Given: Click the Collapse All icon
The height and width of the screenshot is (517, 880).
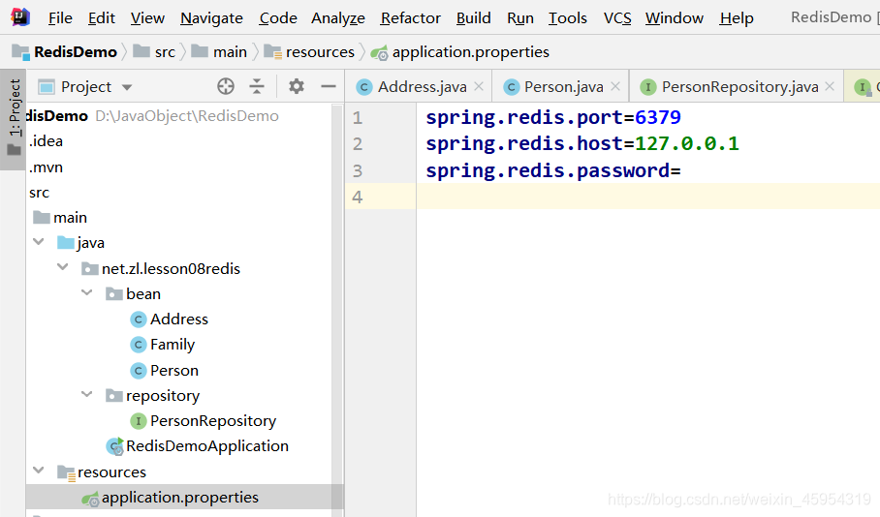Looking at the screenshot, I should point(257,86).
